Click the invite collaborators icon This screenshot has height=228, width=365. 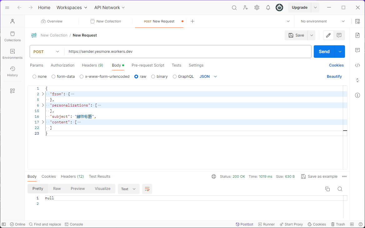[x=246, y=8]
